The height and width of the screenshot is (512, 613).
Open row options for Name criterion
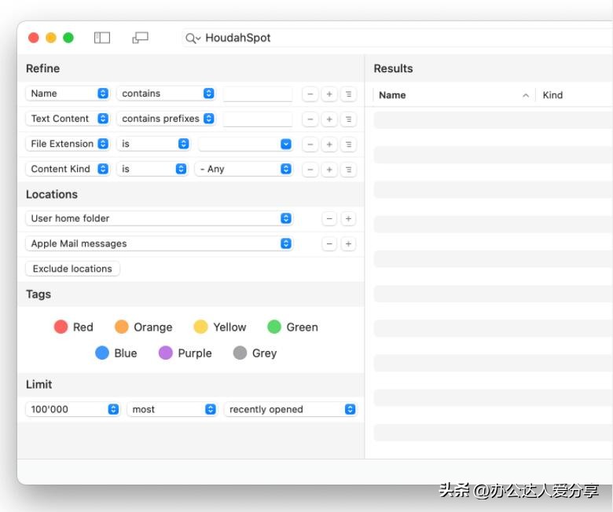click(348, 94)
